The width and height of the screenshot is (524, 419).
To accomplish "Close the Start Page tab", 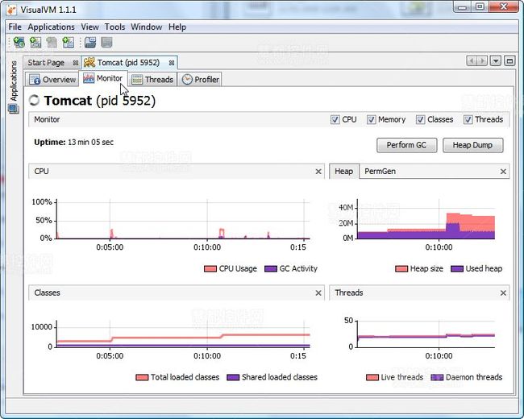I will tap(76, 63).
